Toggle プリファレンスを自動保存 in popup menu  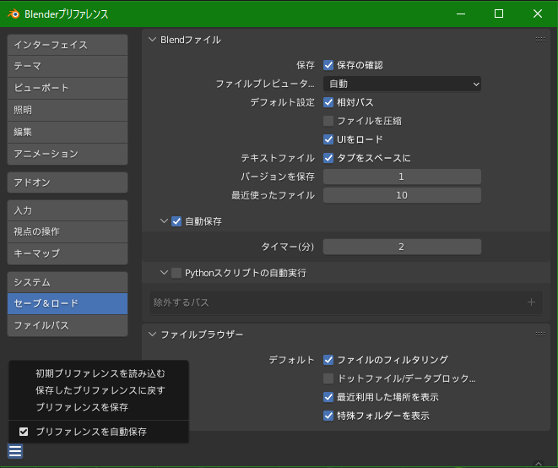pyautogui.click(x=99, y=432)
